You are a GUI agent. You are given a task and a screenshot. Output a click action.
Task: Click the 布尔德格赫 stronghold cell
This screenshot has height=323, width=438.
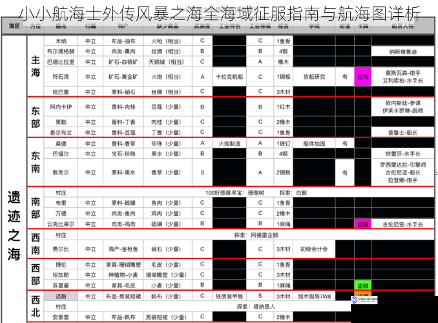tap(61, 52)
